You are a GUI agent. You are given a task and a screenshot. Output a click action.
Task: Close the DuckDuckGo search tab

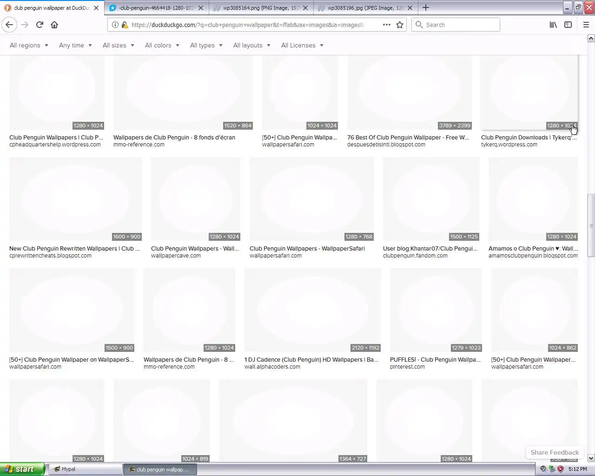tap(96, 8)
